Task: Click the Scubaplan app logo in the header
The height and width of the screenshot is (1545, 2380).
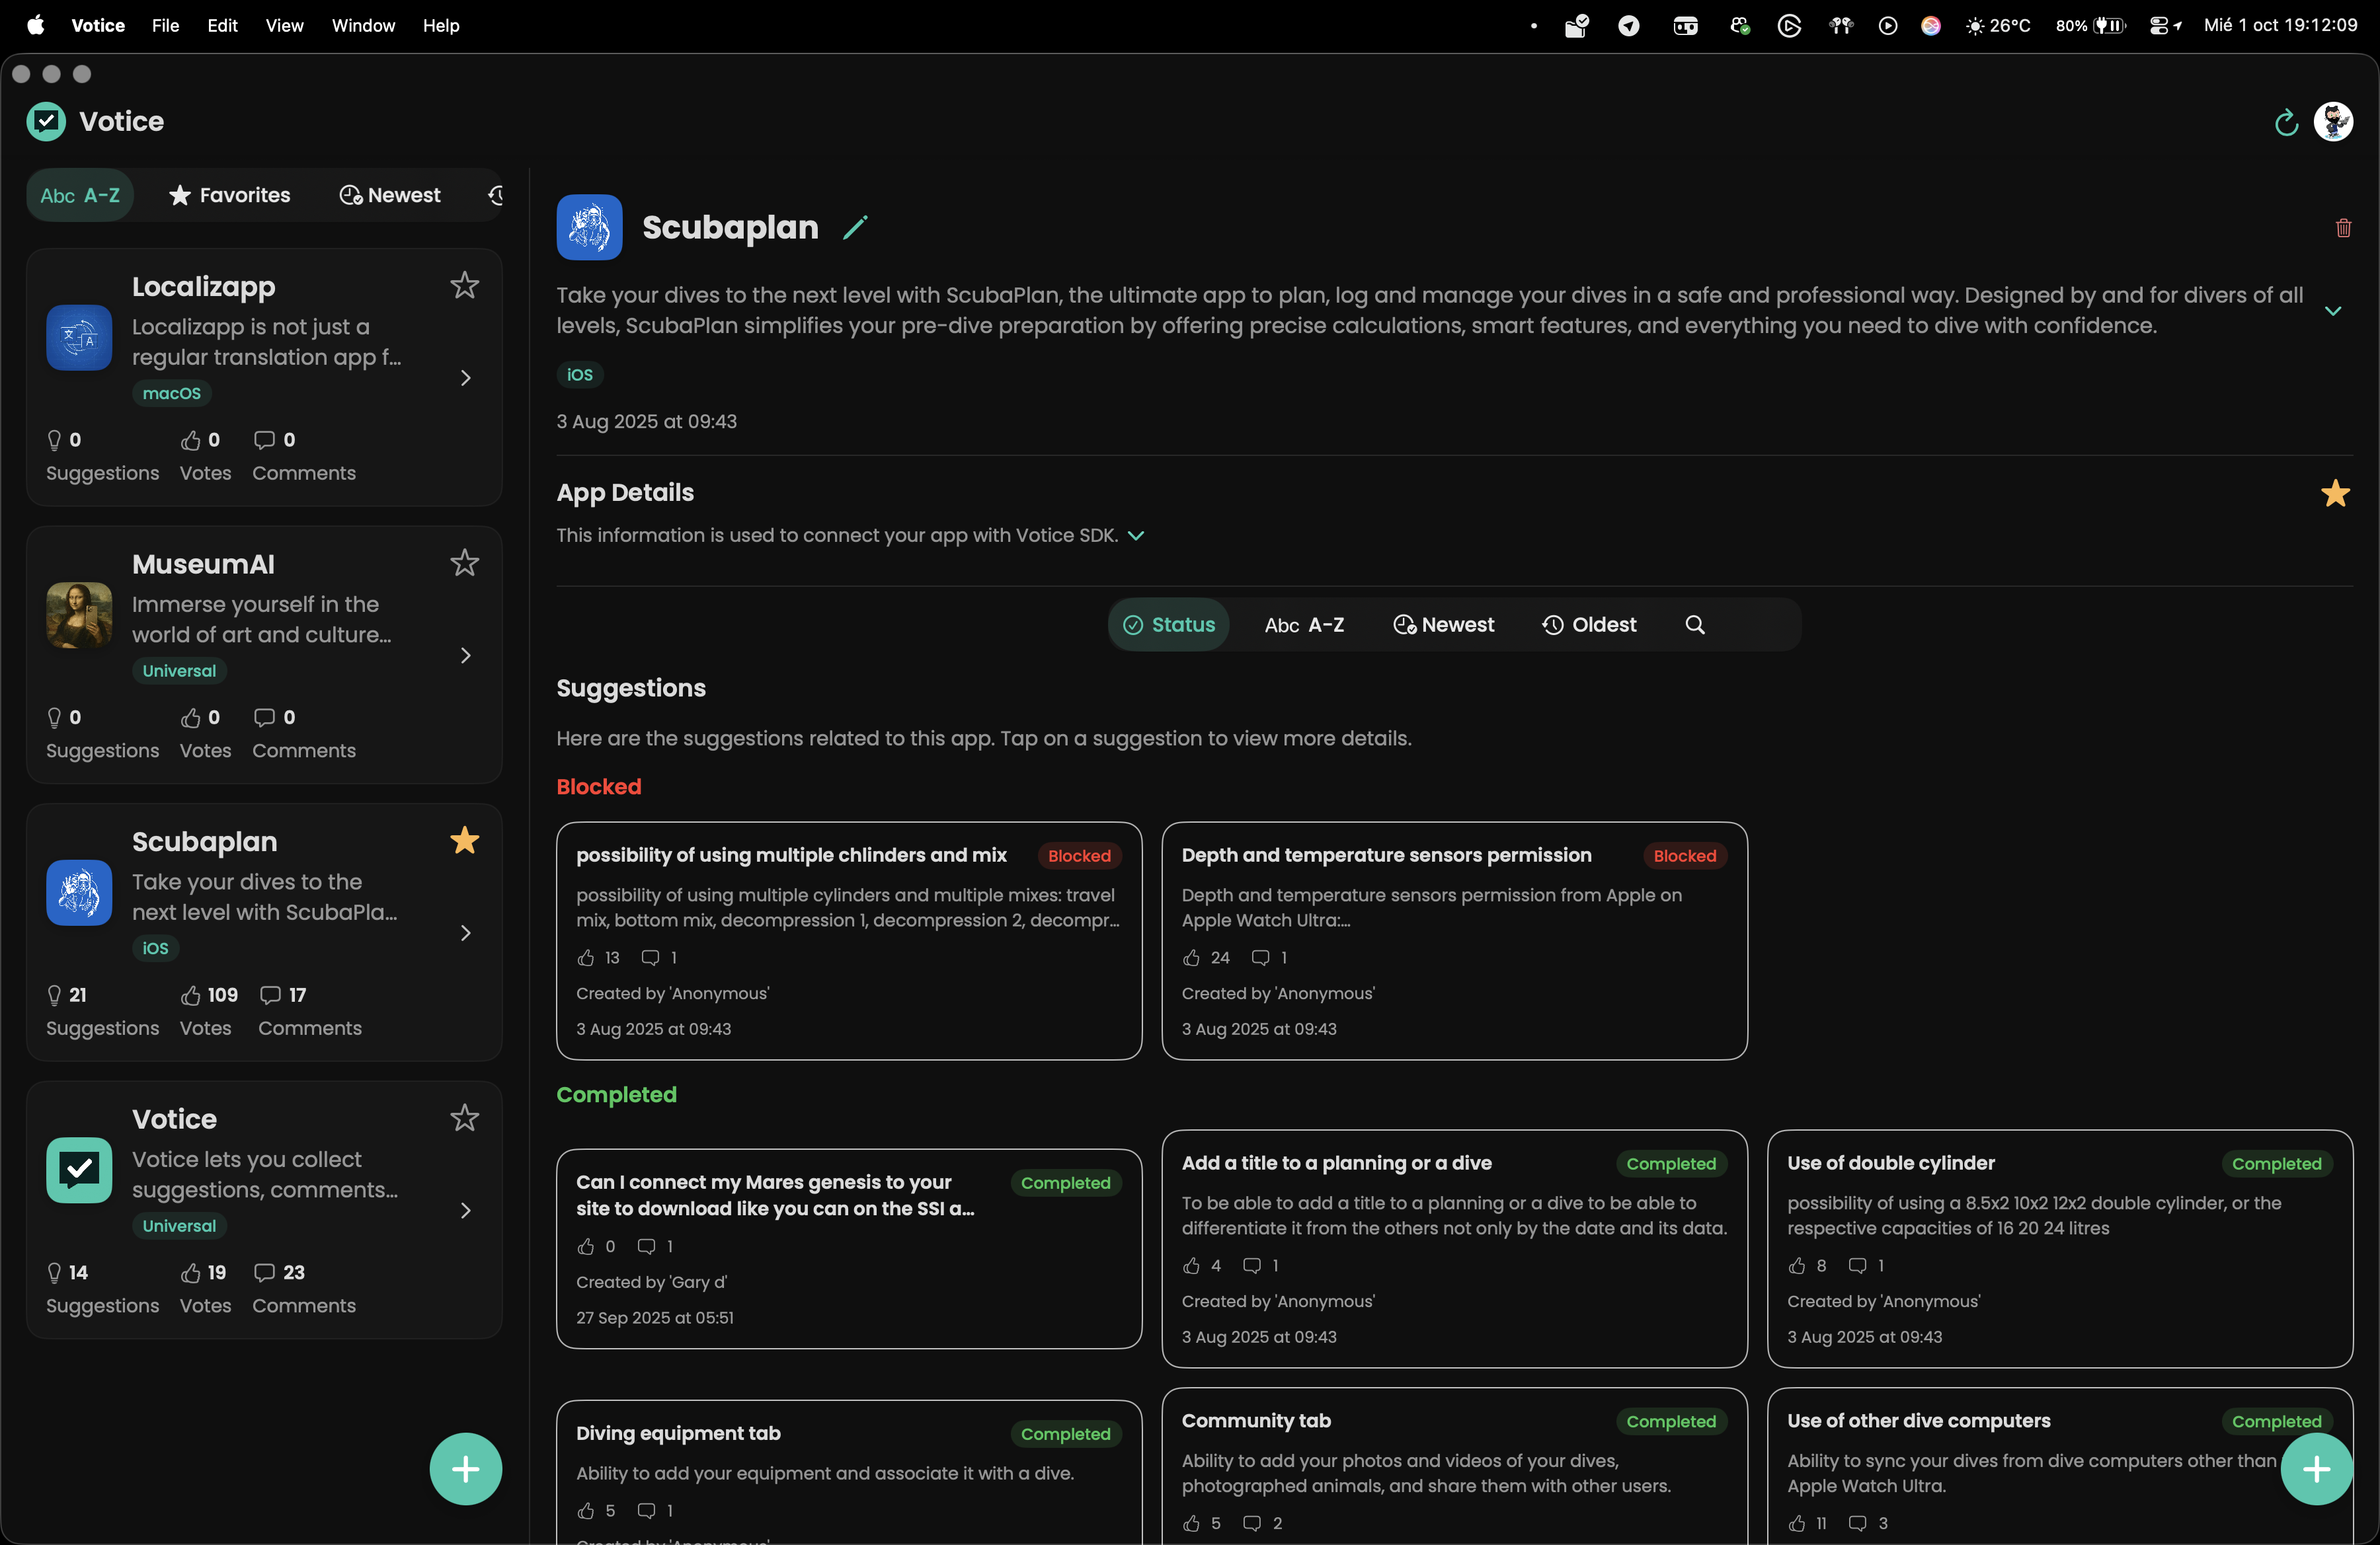Action: point(589,228)
